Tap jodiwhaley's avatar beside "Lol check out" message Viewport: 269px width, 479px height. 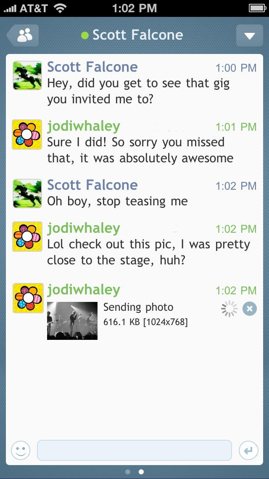point(27,237)
